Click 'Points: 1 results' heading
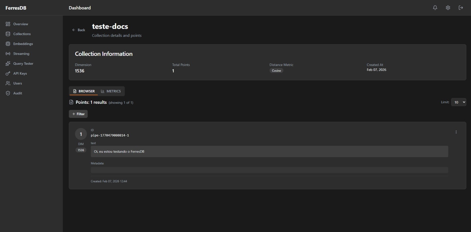This screenshot has height=232, width=471. point(91,102)
